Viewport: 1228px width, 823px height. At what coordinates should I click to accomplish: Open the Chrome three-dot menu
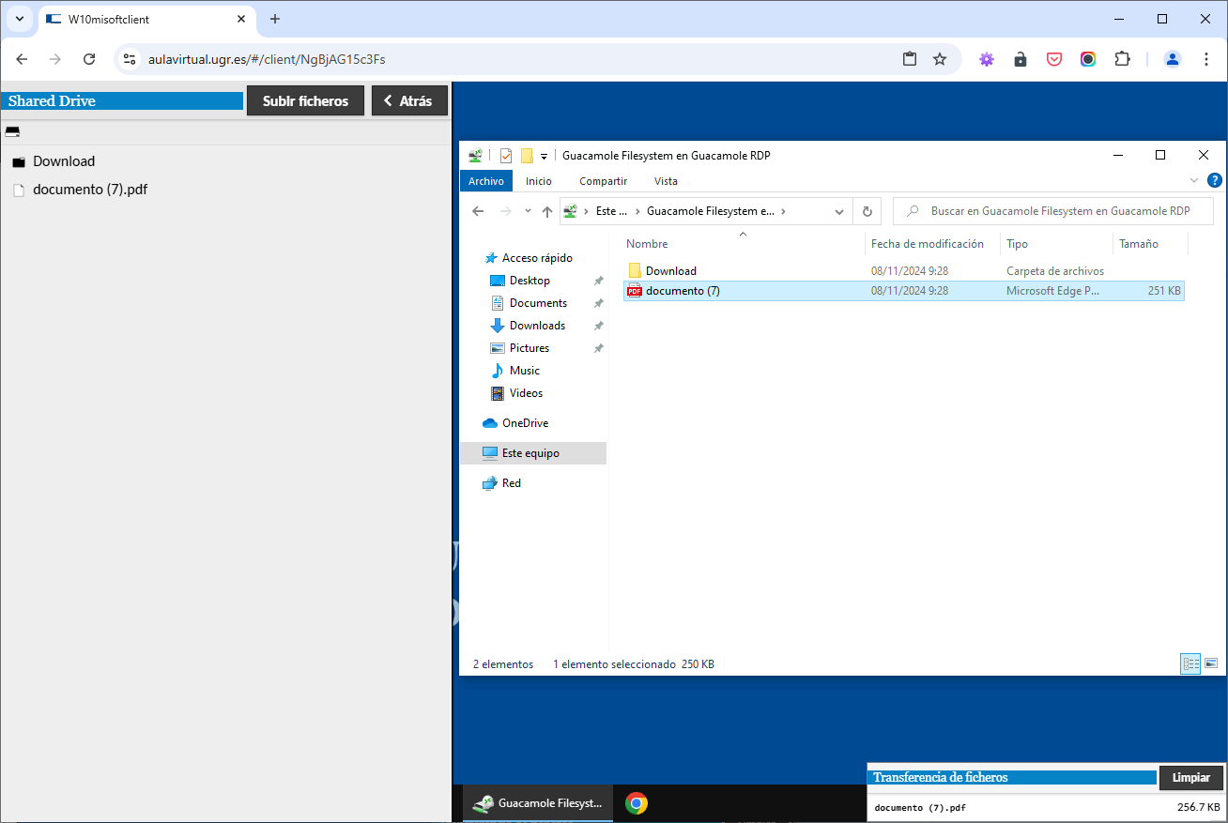coord(1206,59)
